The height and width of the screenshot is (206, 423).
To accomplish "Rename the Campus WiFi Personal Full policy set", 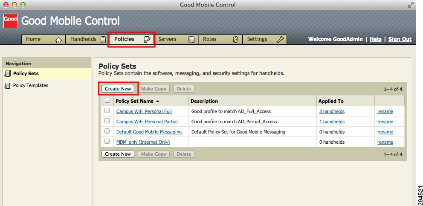I will pyautogui.click(x=385, y=111).
